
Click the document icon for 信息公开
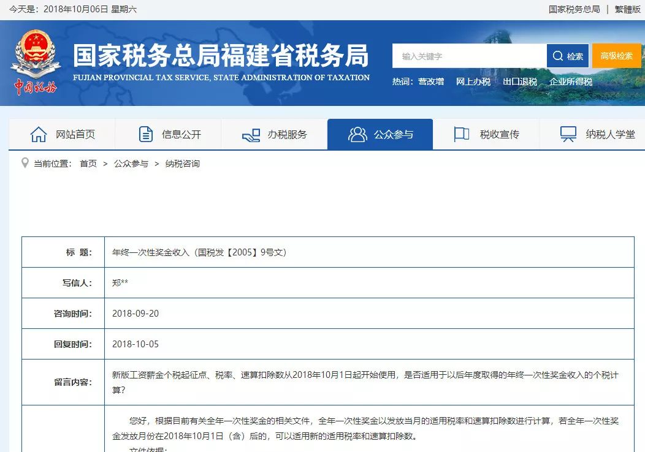146,134
